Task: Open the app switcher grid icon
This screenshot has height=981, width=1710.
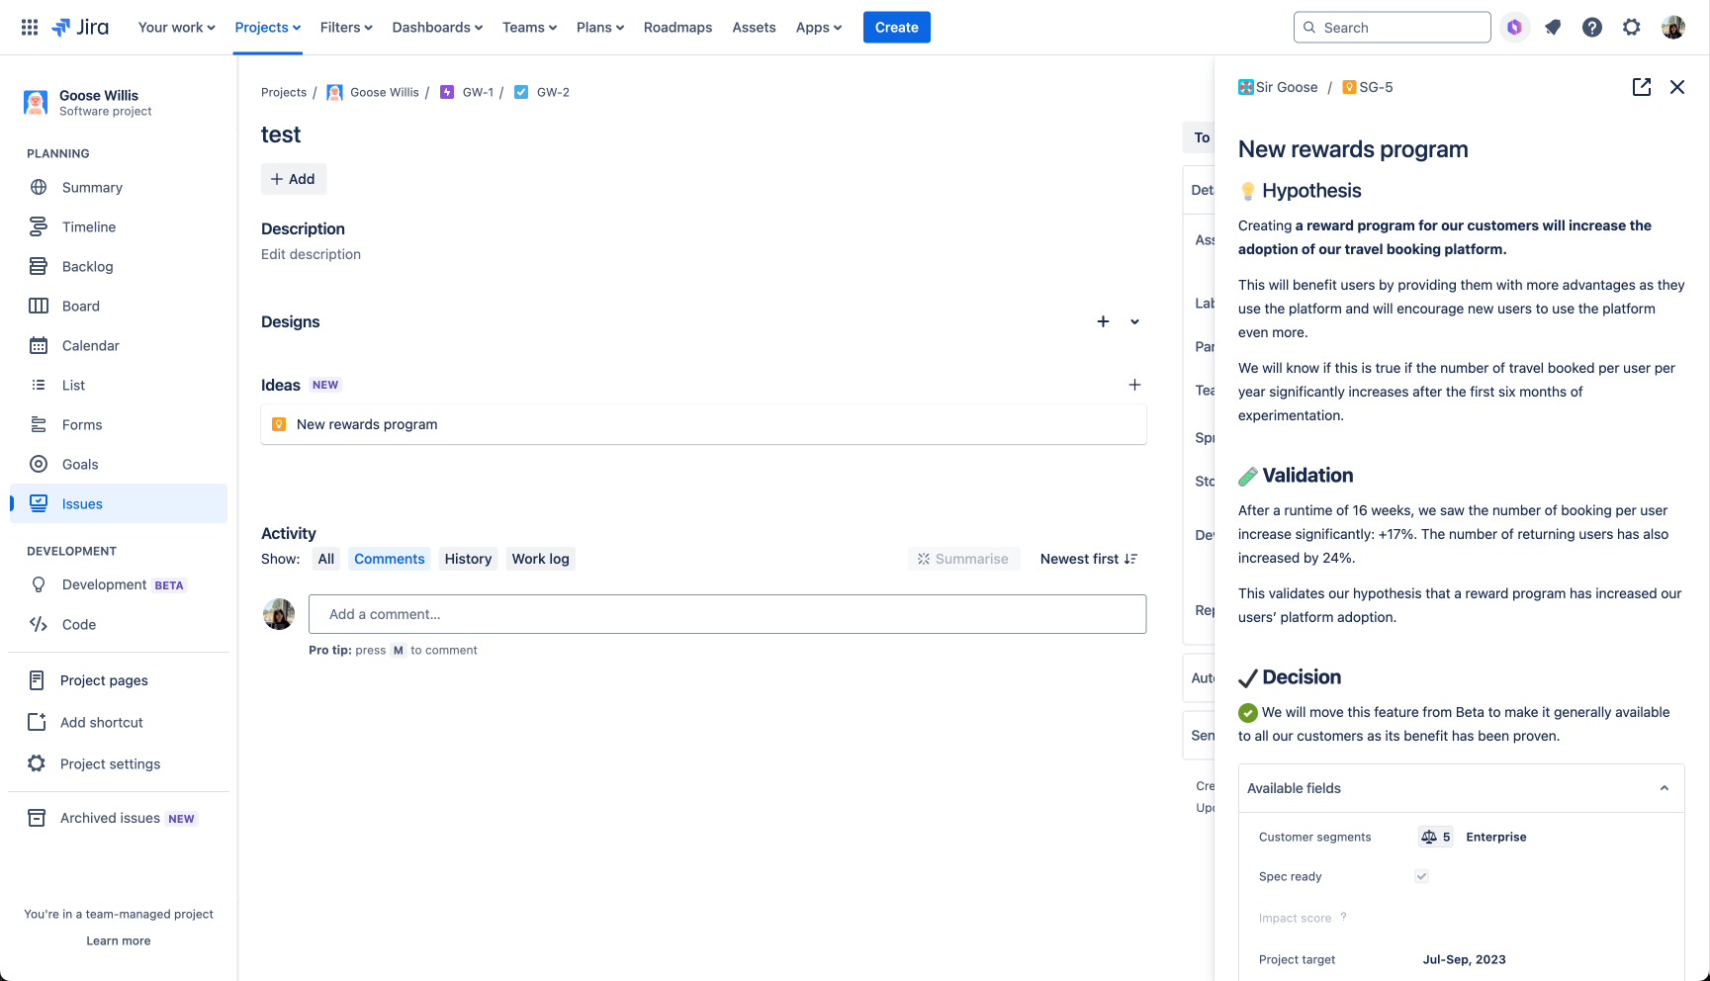Action: tap(28, 27)
